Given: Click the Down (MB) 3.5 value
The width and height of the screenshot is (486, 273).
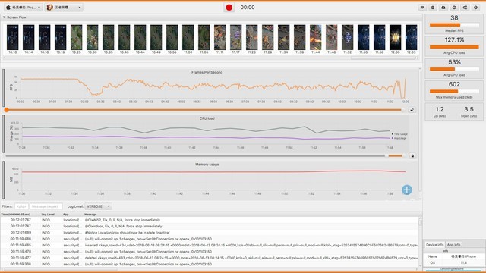Looking at the screenshot, I should (x=469, y=109).
